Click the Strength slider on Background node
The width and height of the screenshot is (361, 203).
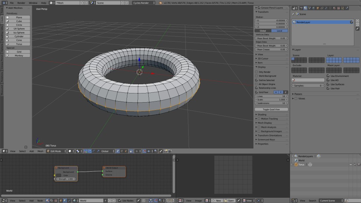tap(66, 179)
